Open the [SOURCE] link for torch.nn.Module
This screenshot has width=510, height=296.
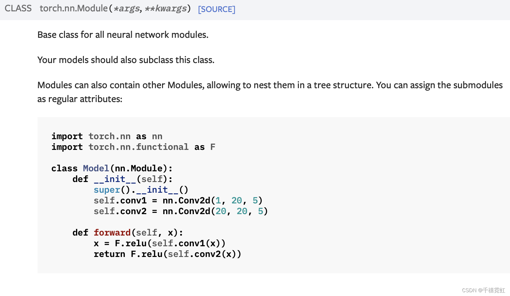[217, 9]
